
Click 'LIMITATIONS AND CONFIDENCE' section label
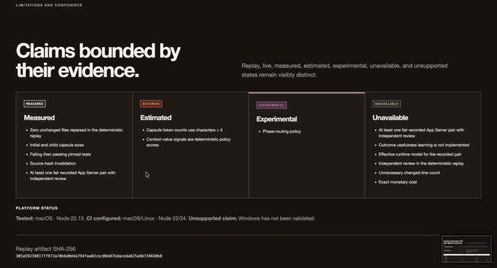point(49,5)
